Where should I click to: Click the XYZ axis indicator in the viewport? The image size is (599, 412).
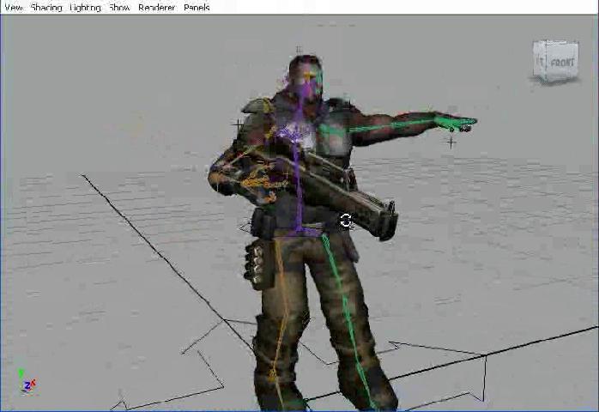27,381
